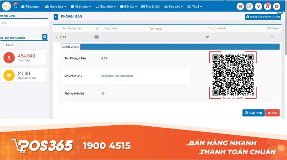Select the Tất cả group filter

9,45
